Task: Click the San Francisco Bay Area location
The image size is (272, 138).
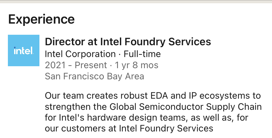Action: coord(94,76)
